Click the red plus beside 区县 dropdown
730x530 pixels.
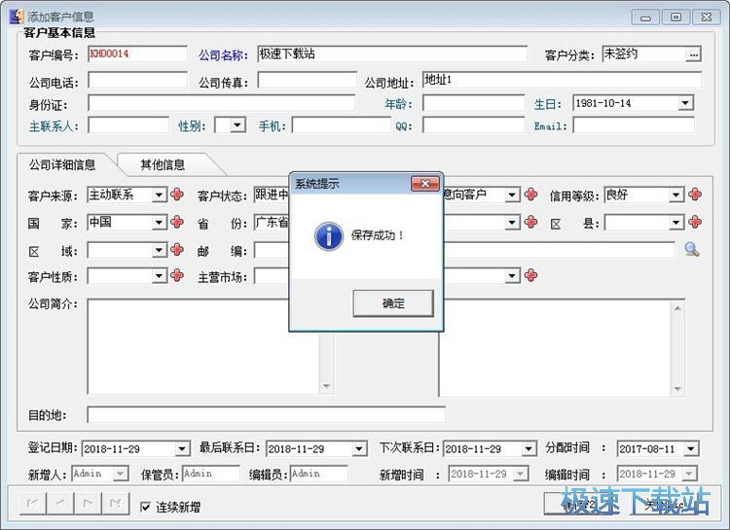695,223
